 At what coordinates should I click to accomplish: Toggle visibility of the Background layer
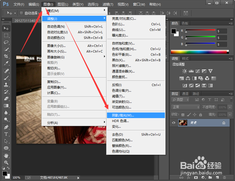click(173, 123)
